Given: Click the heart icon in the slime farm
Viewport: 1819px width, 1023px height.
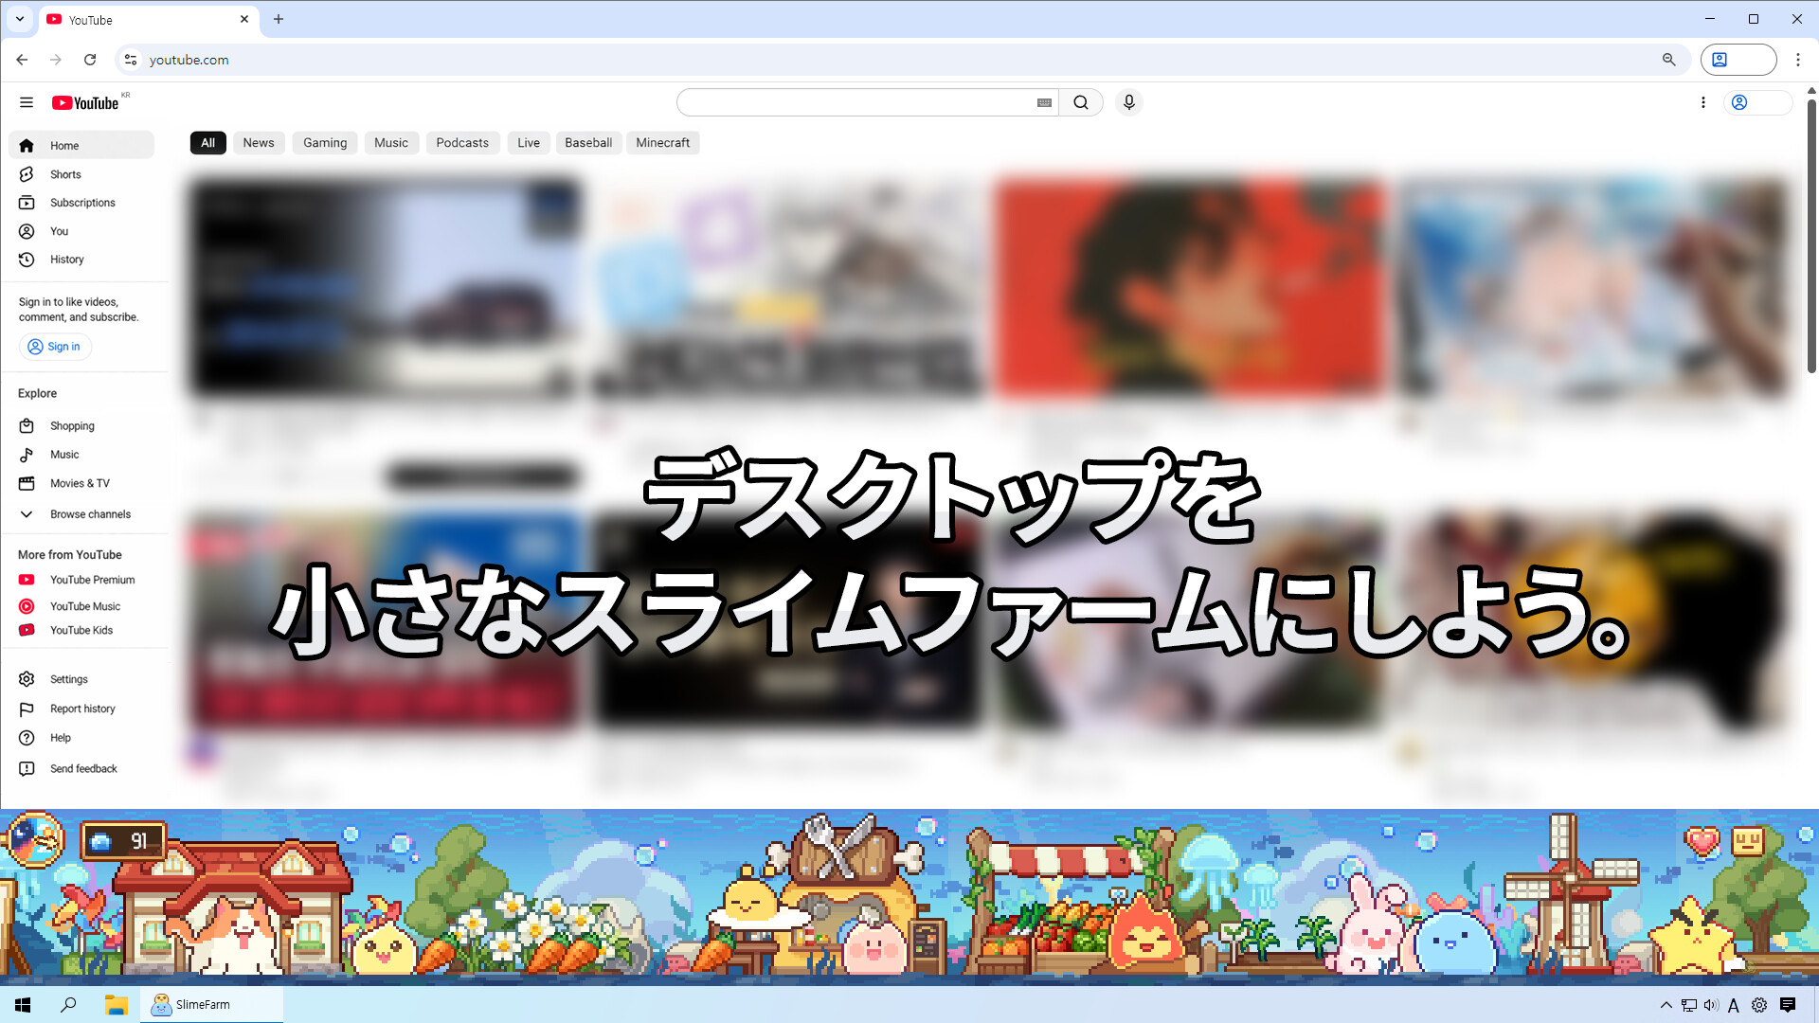Looking at the screenshot, I should pos(1702,840).
